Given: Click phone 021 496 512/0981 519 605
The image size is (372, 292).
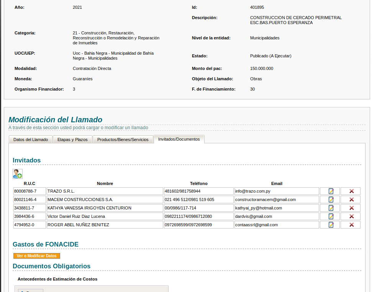Looking at the screenshot, I should pos(199,200).
